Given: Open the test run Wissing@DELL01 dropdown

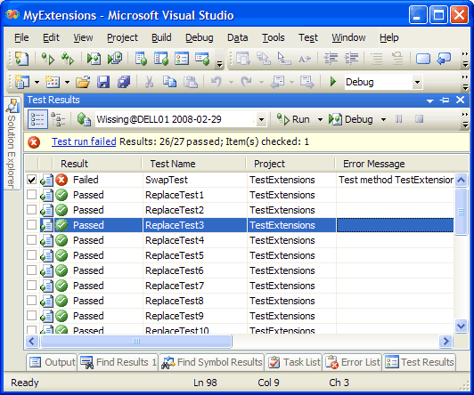Looking at the screenshot, I should (261, 119).
